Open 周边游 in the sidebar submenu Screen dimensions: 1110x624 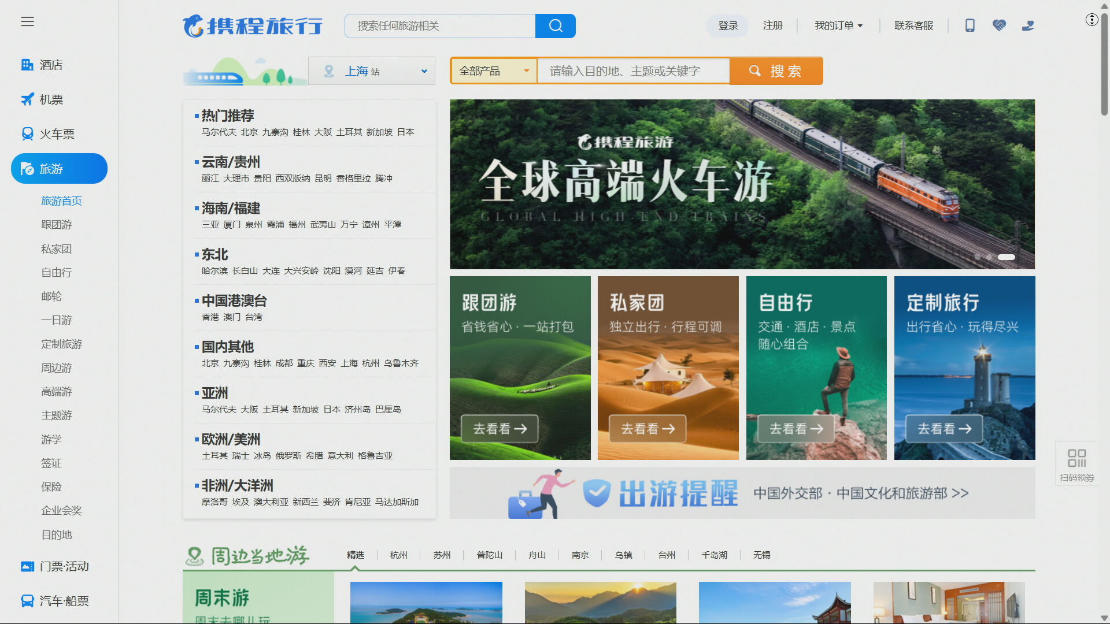57,367
